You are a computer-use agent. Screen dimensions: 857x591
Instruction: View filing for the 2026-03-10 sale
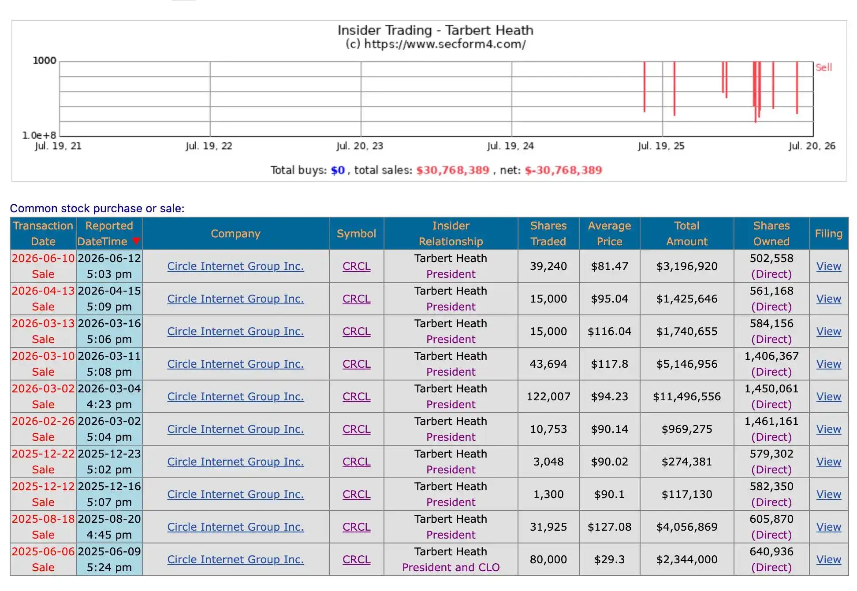click(828, 364)
